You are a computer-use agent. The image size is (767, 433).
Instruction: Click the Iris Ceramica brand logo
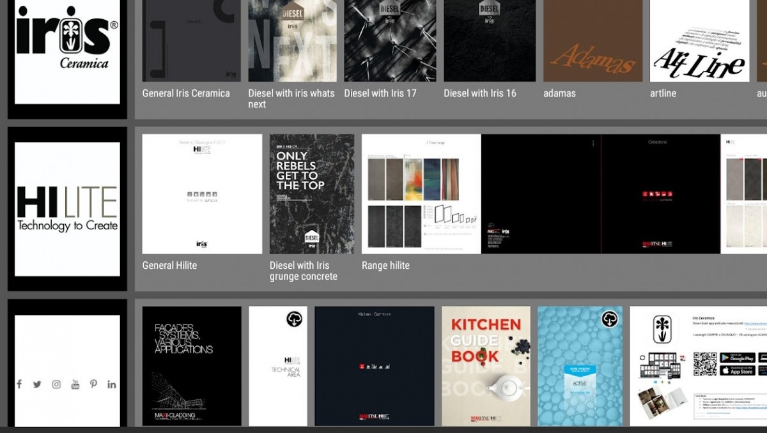(67, 37)
